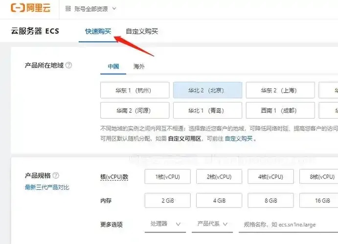Select the 中国 region tab

pos(113,66)
